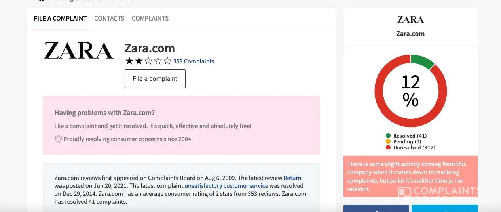Click the small ZARA logo in sidebar
This screenshot has height=212, width=501.
[410, 19]
